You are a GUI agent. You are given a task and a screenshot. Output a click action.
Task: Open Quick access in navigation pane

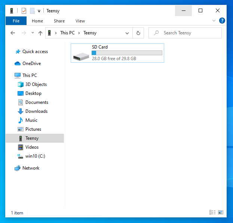point(35,52)
